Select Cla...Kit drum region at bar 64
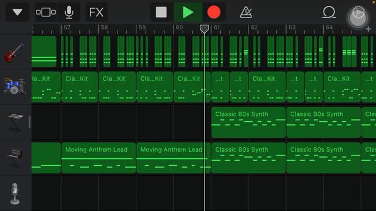This screenshot has width=376, height=211. coord(342,87)
